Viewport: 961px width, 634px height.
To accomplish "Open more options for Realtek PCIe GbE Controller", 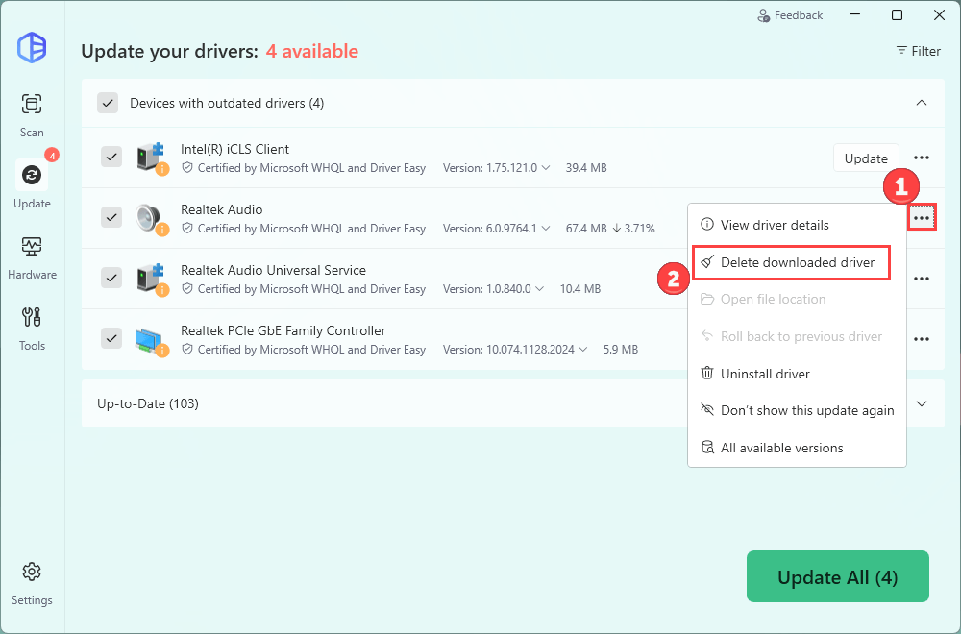I will pyautogui.click(x=921, y=339).
